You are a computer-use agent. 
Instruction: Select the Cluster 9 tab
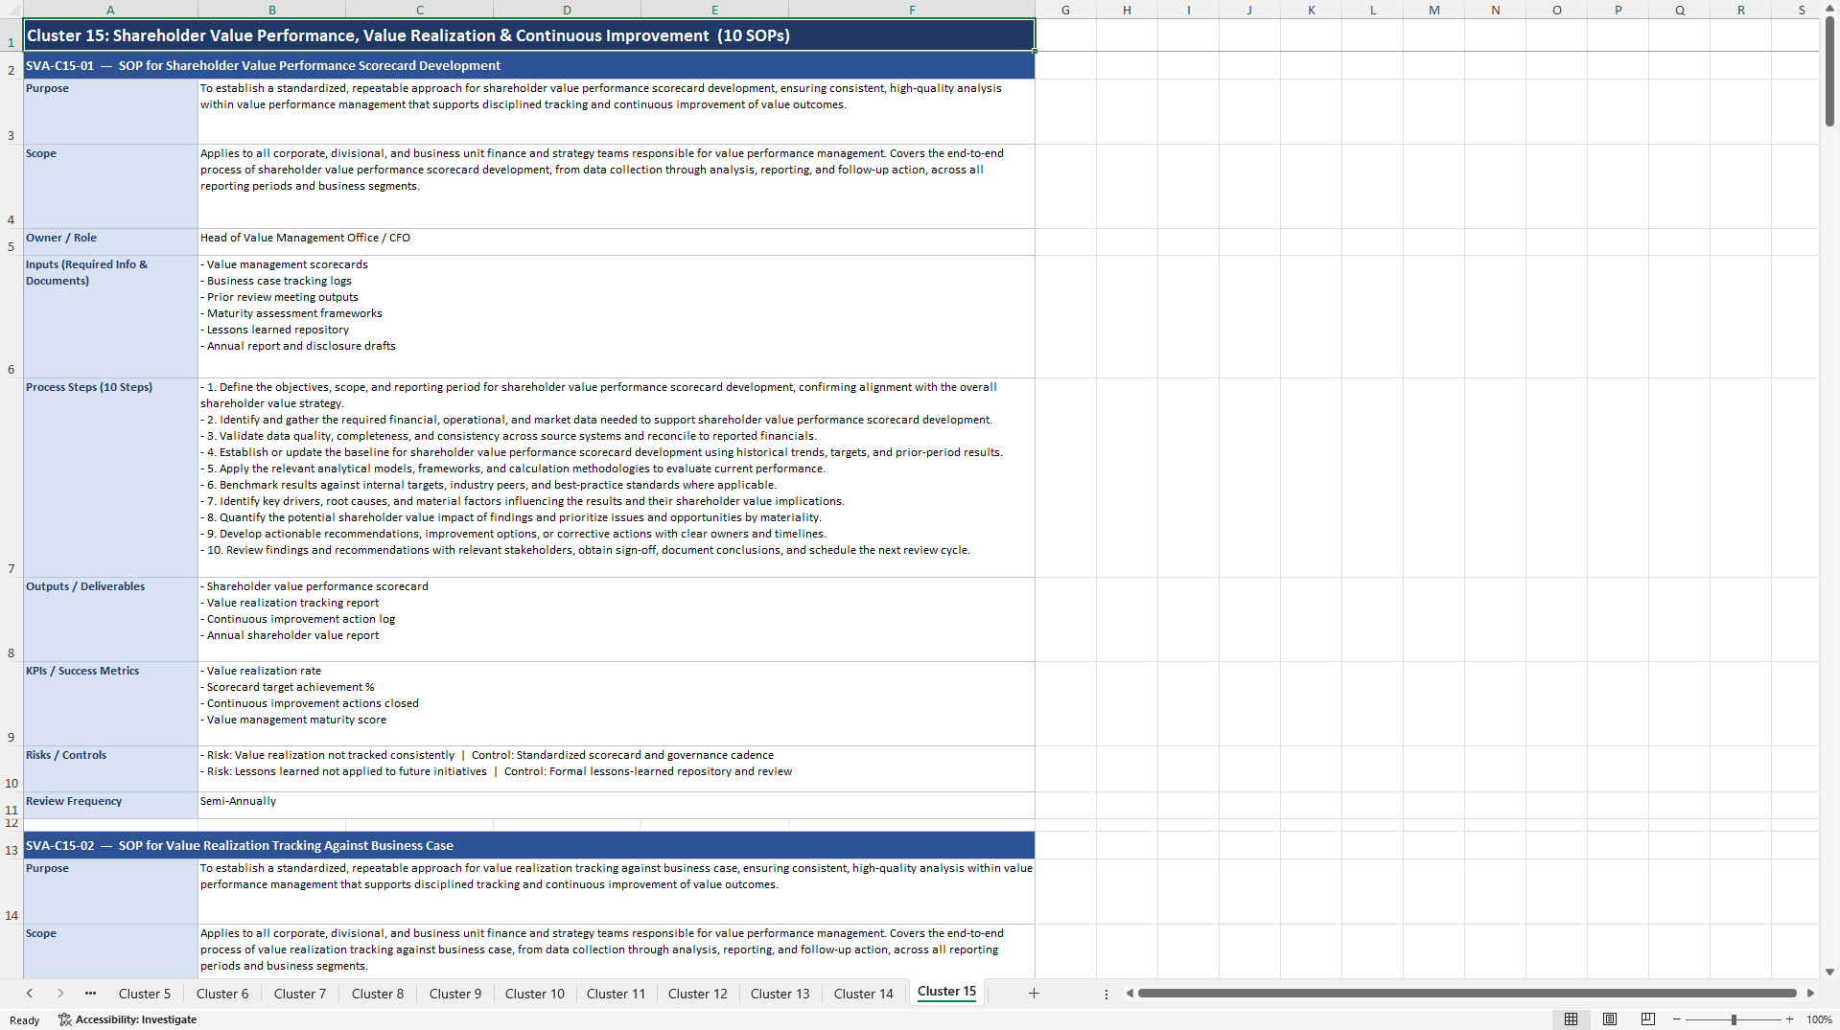coord(455,994)
